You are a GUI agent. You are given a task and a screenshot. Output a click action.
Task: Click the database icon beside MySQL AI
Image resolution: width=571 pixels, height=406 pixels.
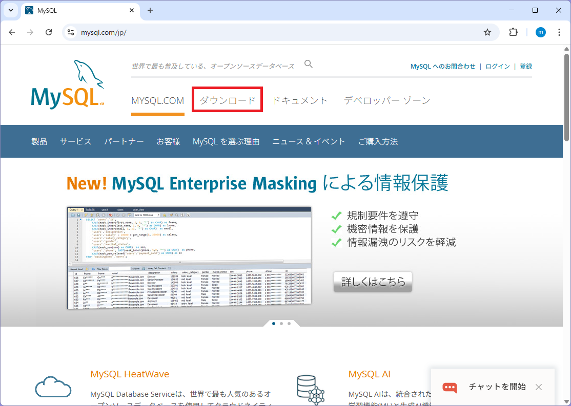pos(312,388)
